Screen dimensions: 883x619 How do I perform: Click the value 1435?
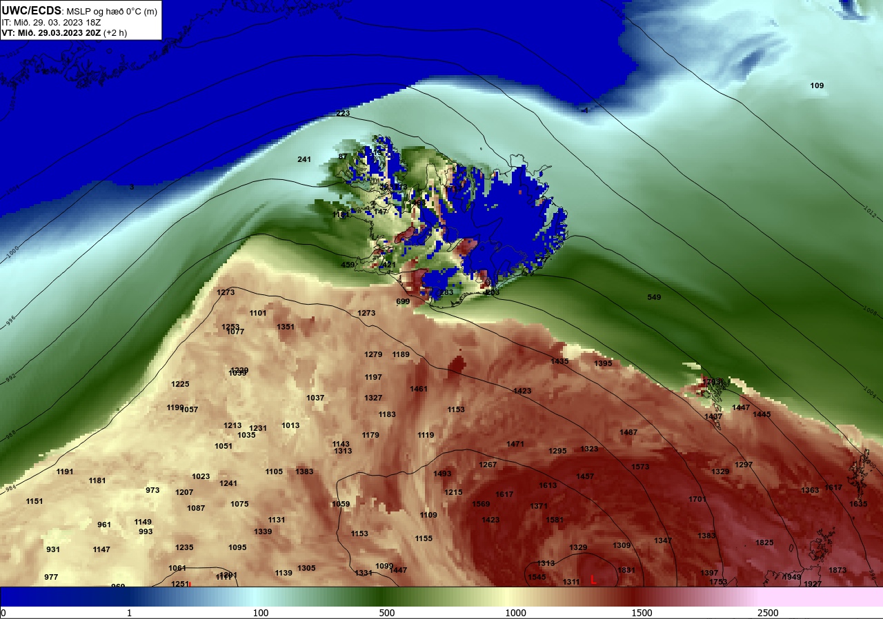(559, 361)
